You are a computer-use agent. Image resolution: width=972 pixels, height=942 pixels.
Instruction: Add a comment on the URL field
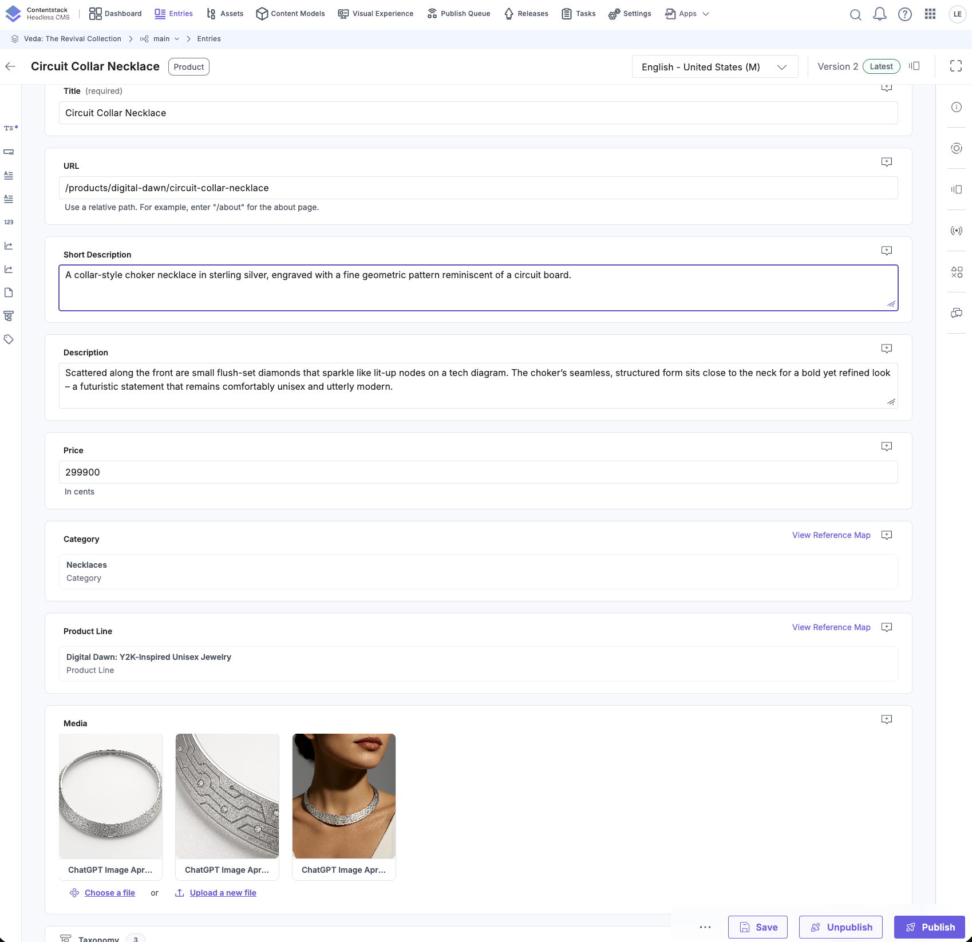[x=887, y=163]
